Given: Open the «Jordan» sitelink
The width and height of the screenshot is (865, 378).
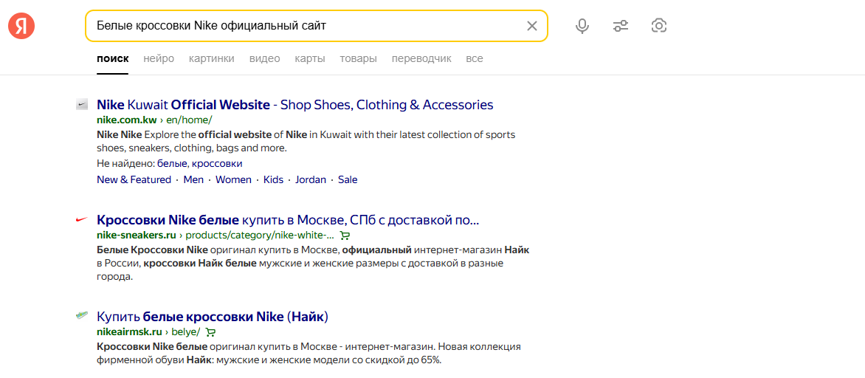Looking at the screenshot, I should (x=311, y=179).
